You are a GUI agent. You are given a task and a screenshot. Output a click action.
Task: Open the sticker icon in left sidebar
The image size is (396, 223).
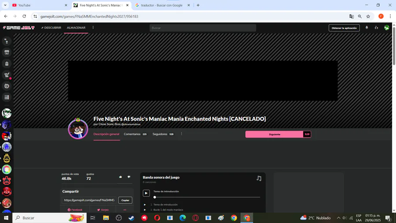click(7, 86)
